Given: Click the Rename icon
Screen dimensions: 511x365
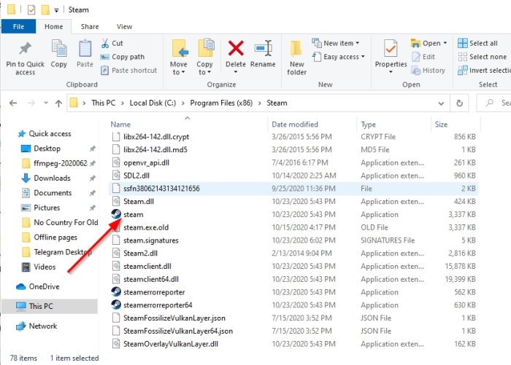Looking at the screenshot, I should [264, 48].
